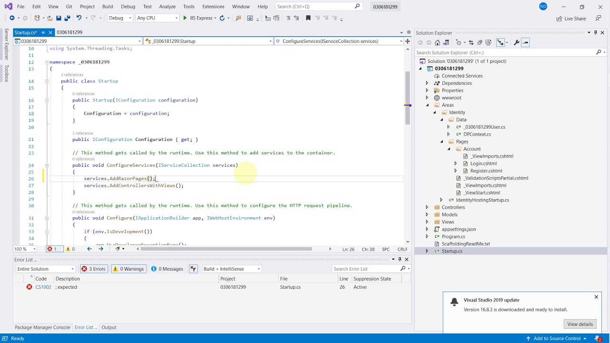The height and width of the screenshot is (343, 610).
Task: Select Login.cshtml in Solution Explorer
Action: pos(483,163)
